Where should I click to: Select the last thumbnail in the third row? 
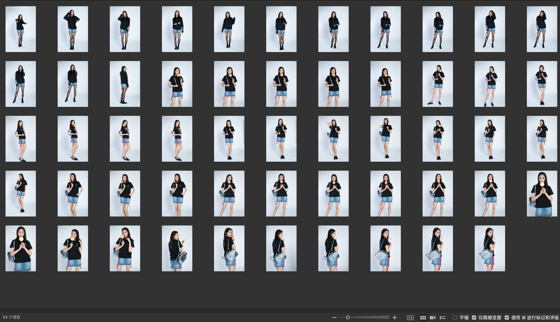coord(542,139)
